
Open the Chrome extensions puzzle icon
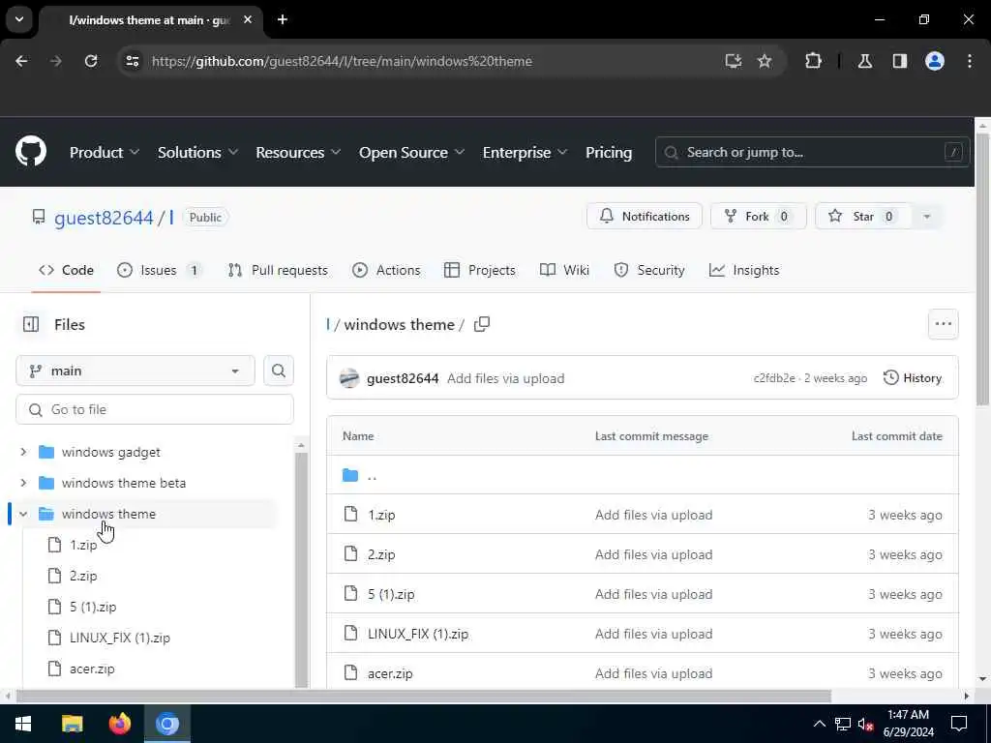[x=813, y=61]
